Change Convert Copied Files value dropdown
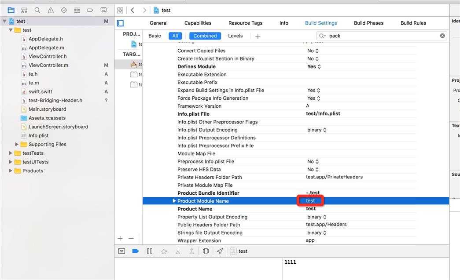Viewport: 460px width, 280px height. (313, 51)
